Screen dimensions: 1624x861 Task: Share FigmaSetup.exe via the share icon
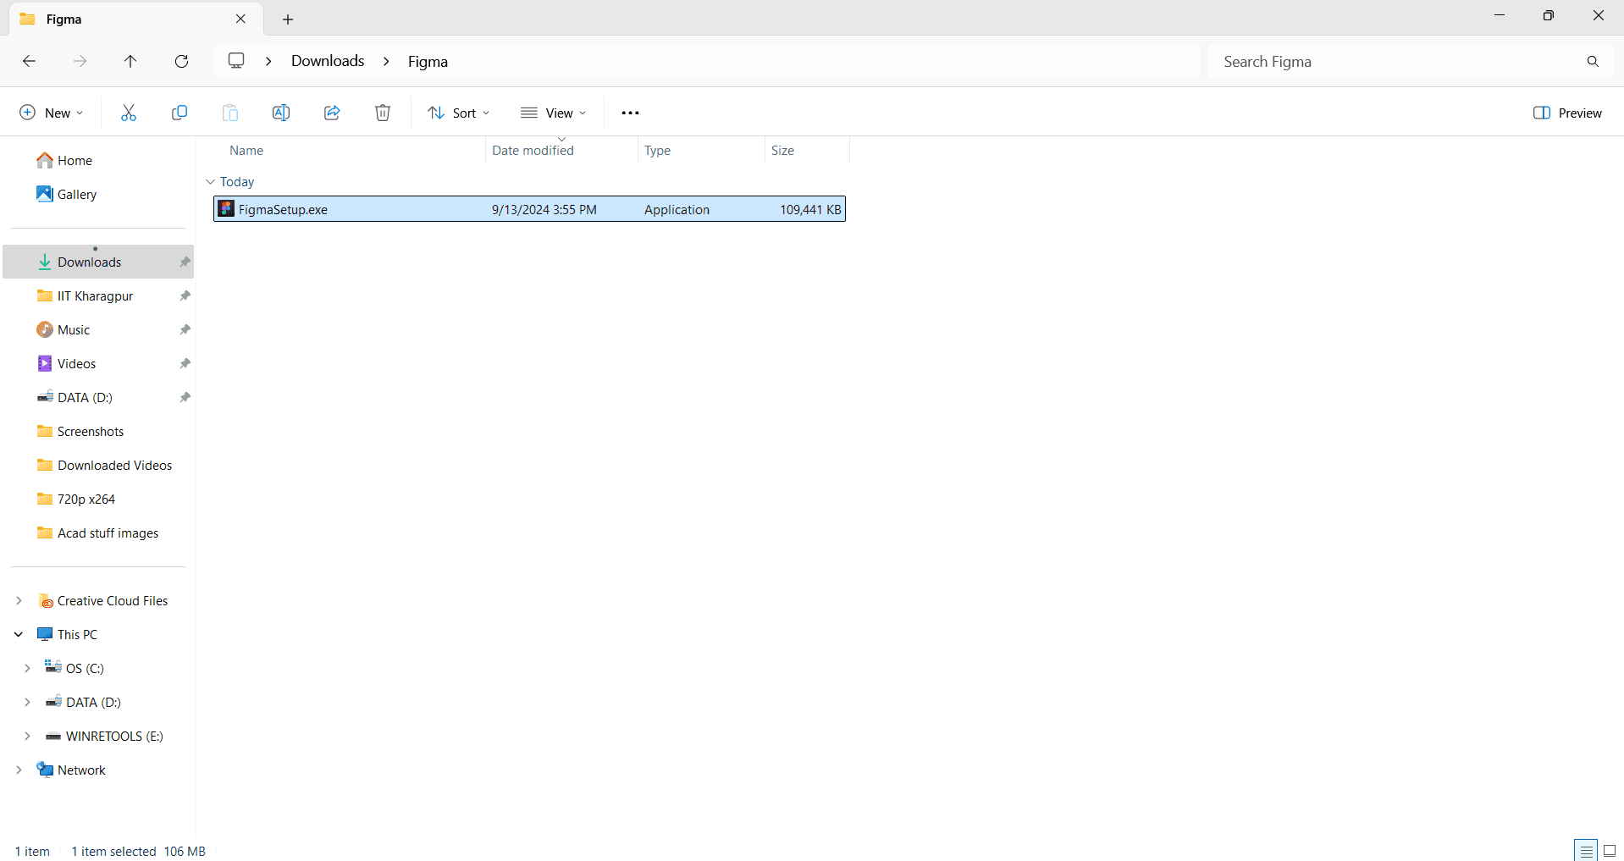(x=331, y=112)
